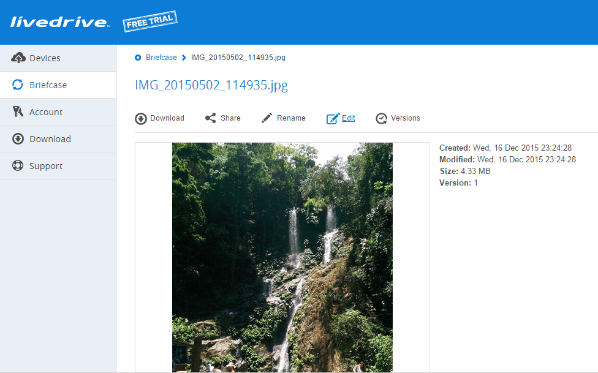Click the IMG_20150502_114935.jpg file title heading
Image resolution: width=598 pixels, height=373 pixels.
coord(211,85)
